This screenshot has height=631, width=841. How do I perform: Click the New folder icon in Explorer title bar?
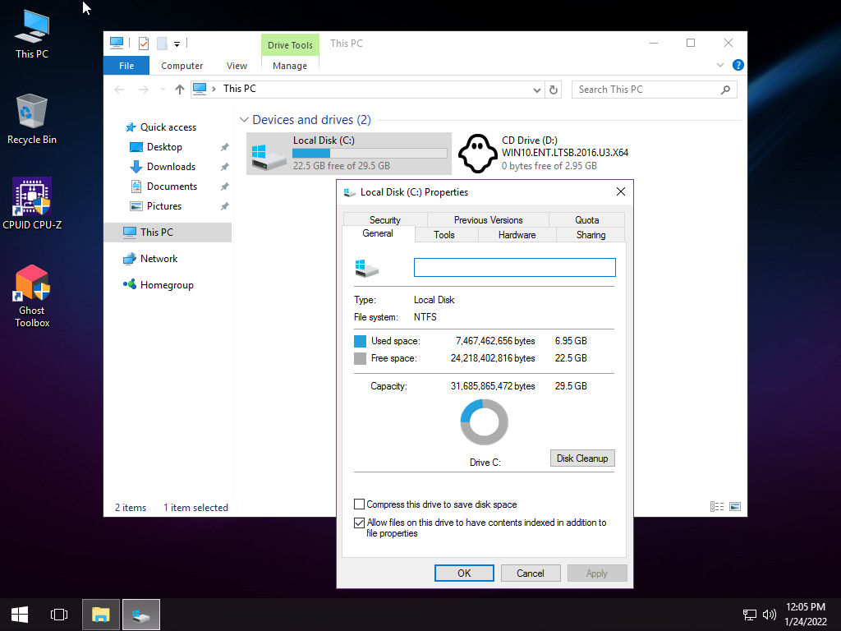(x=162, y=43)
